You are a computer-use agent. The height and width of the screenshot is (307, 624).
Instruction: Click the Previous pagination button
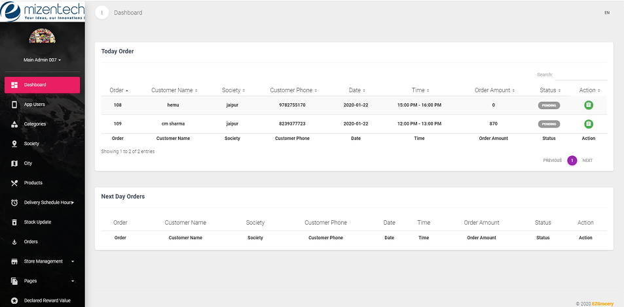pos(552,160)
